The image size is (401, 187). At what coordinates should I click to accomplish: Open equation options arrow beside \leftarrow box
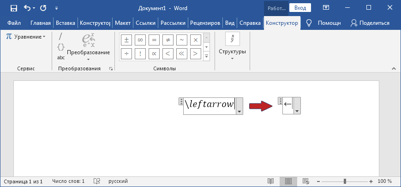click(239, 111)
